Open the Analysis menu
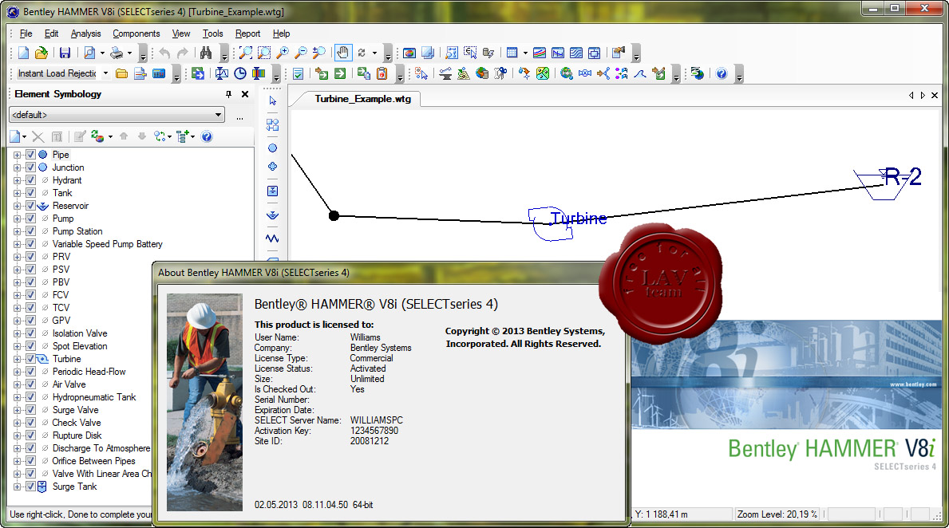The width and height of the screenshot is (949, 528). click(x=86, y=33)
